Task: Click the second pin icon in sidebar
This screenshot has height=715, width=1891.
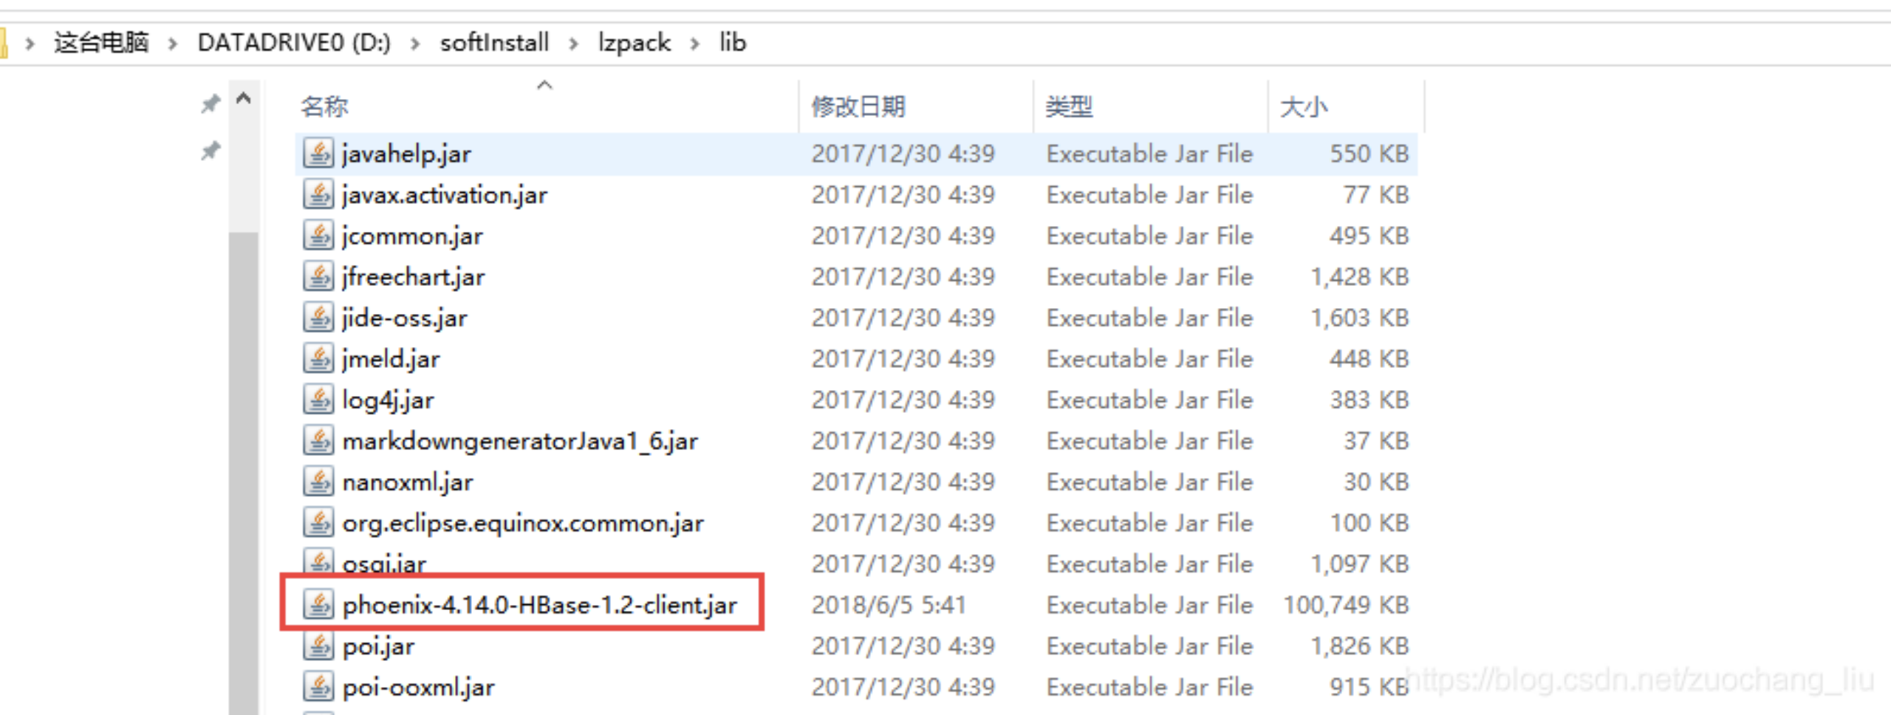Action: click(211, 151)
